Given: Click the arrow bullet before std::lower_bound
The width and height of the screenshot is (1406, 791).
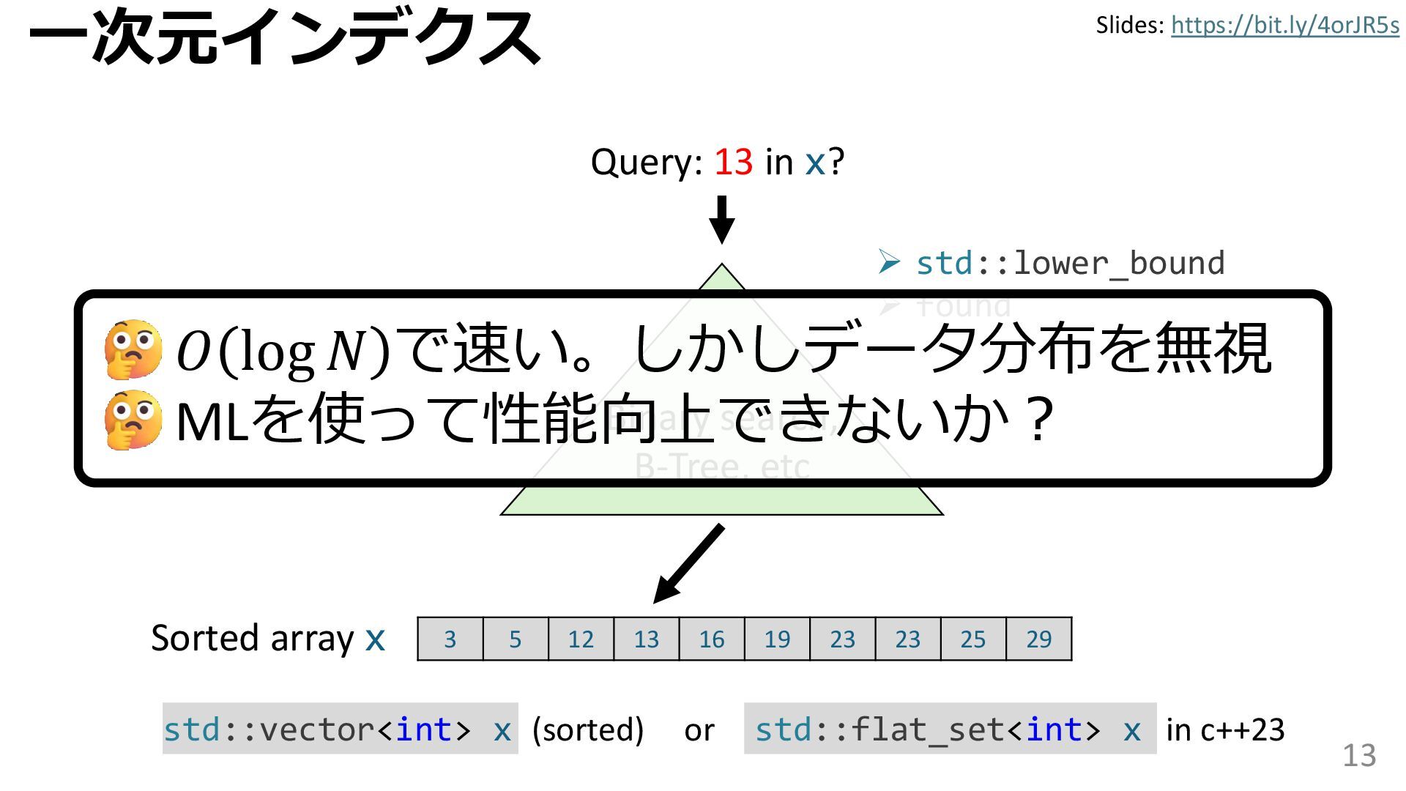Looking at the screenshot, I should 889,262.
